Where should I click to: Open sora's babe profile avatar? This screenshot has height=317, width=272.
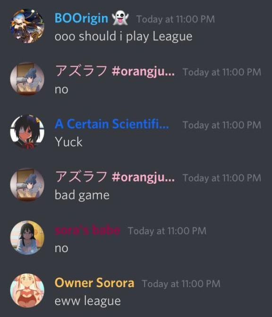pyautogui.click(x=27, y=237)
